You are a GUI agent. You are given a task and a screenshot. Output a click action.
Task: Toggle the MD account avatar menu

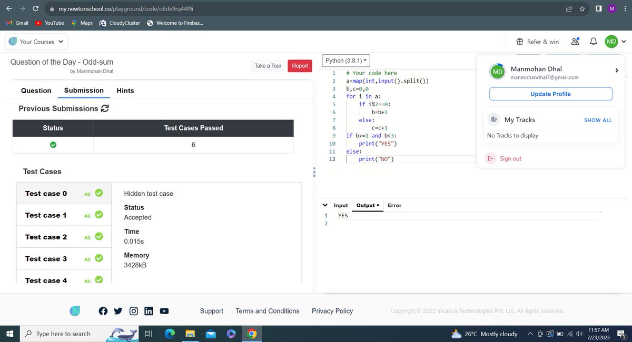coord(615,42)
